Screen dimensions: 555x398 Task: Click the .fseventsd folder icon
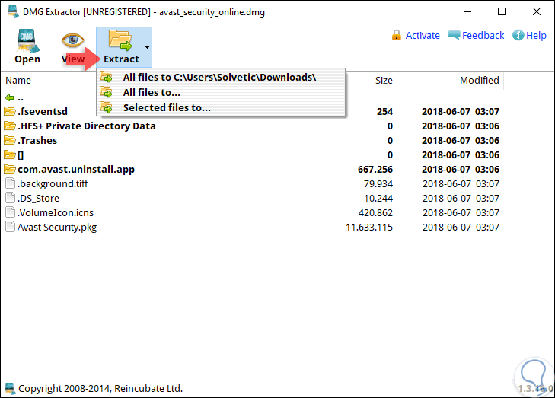tap(10, 111)
